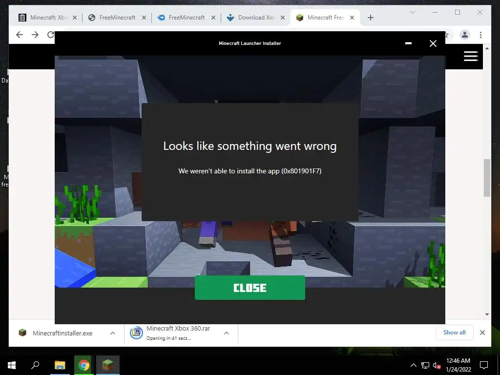The image size is (500, 375).
Task: Go back in Chrome
Action: pos(20,35)
